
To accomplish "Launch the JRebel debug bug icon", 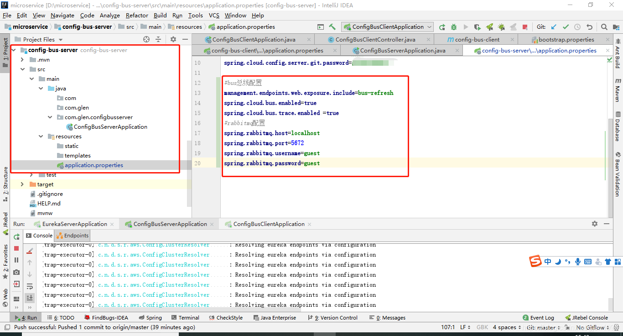I will pos(501,27).
